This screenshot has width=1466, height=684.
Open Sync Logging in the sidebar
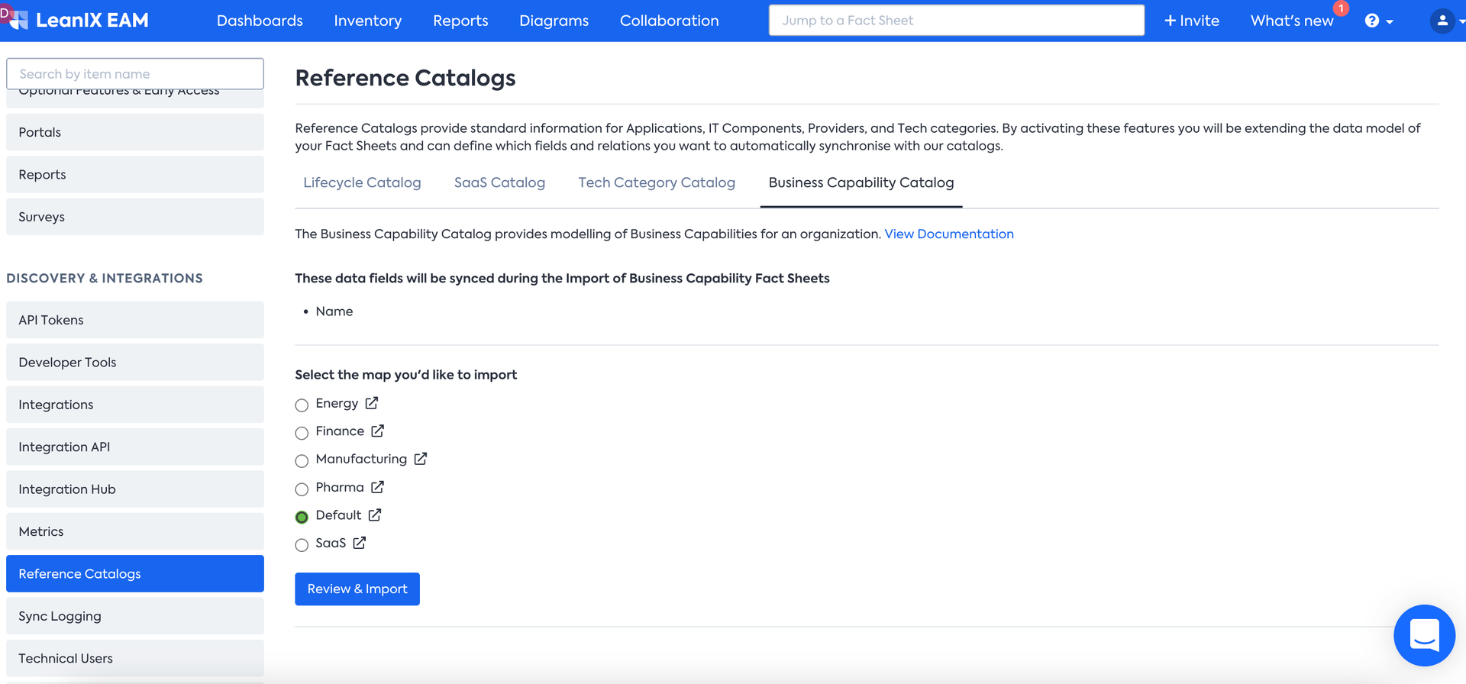click(135, 616)
